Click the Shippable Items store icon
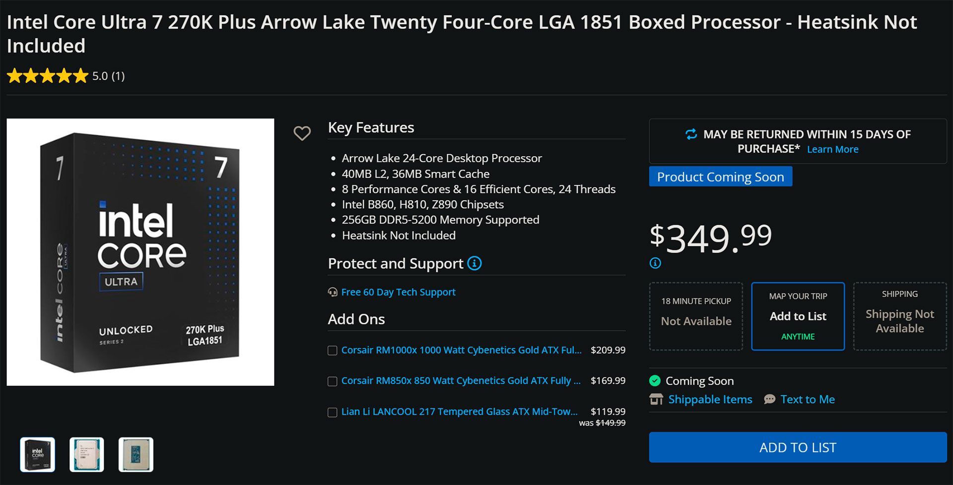This screenshot has width=953, height=485. 656,399
